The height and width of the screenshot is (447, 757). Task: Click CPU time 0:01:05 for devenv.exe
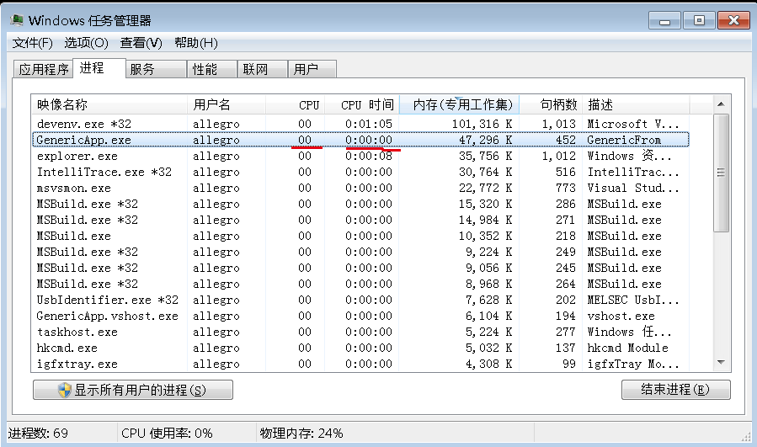click(x=368, y=124)
